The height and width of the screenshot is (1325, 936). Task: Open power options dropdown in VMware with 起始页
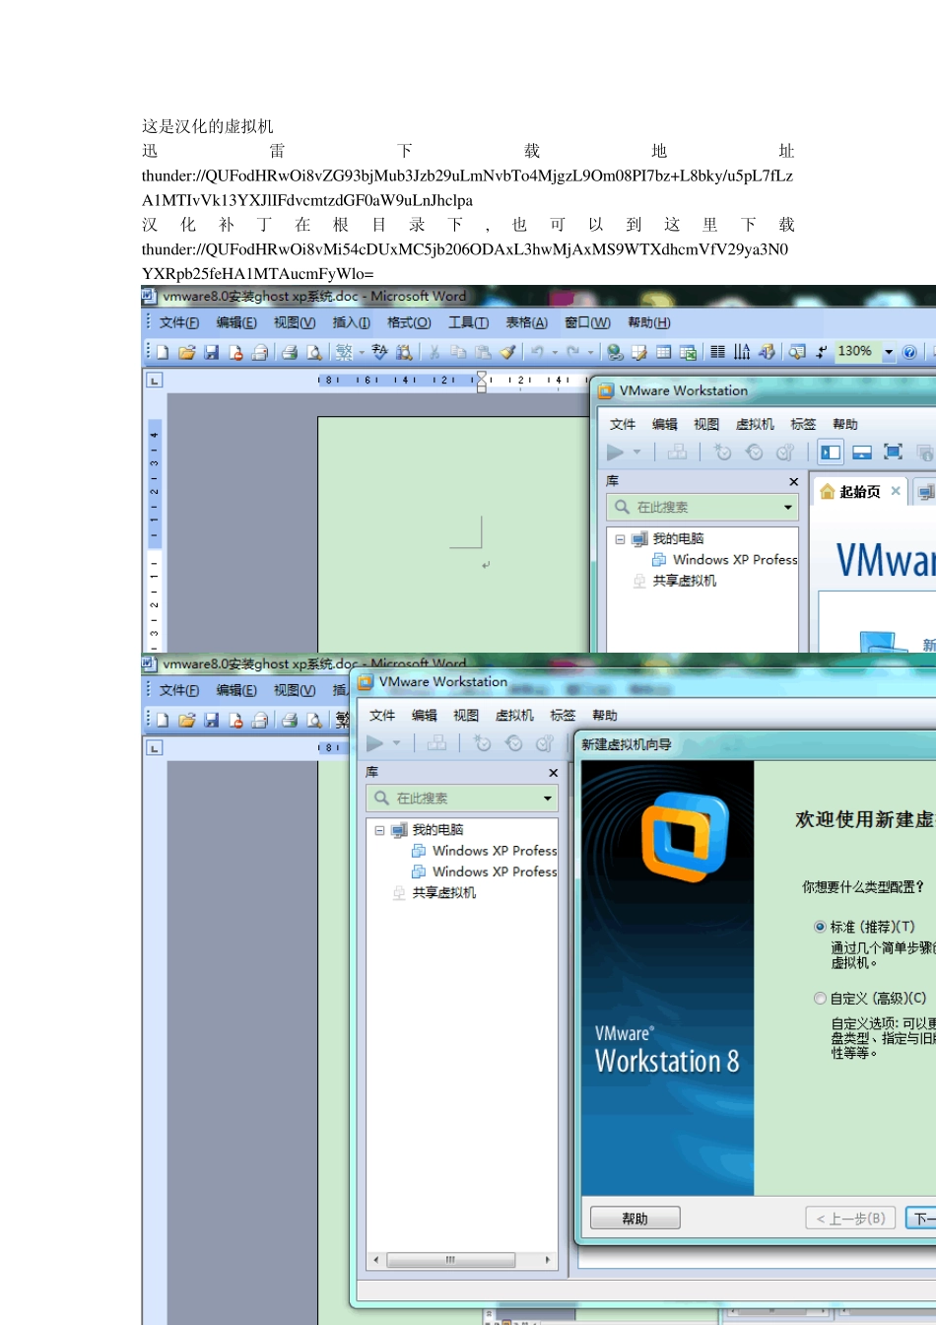(636, 453)
